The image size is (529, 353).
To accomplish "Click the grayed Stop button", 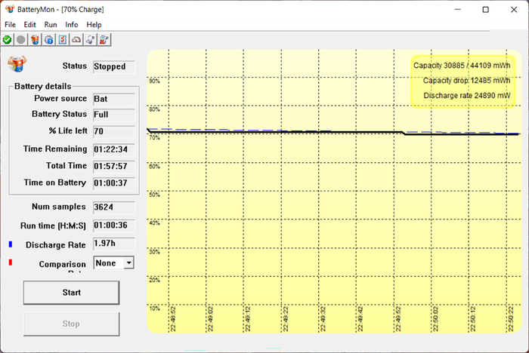I will [71, 324].
